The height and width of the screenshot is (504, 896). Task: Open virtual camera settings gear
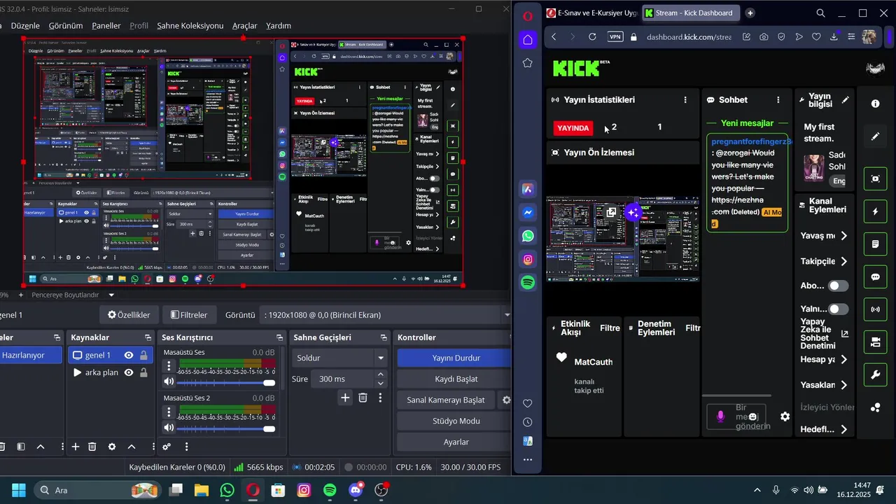coord(506,400)
